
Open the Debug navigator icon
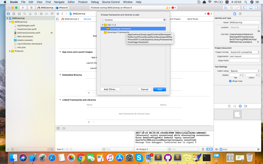(x=41, y=14)
